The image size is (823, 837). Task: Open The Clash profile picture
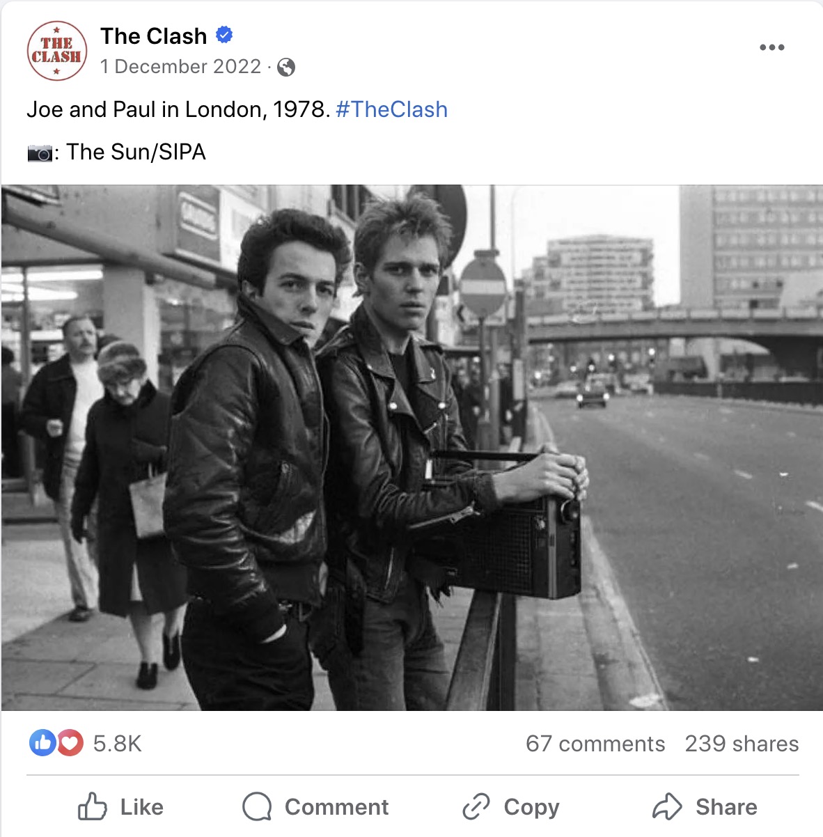coord(57,51)
